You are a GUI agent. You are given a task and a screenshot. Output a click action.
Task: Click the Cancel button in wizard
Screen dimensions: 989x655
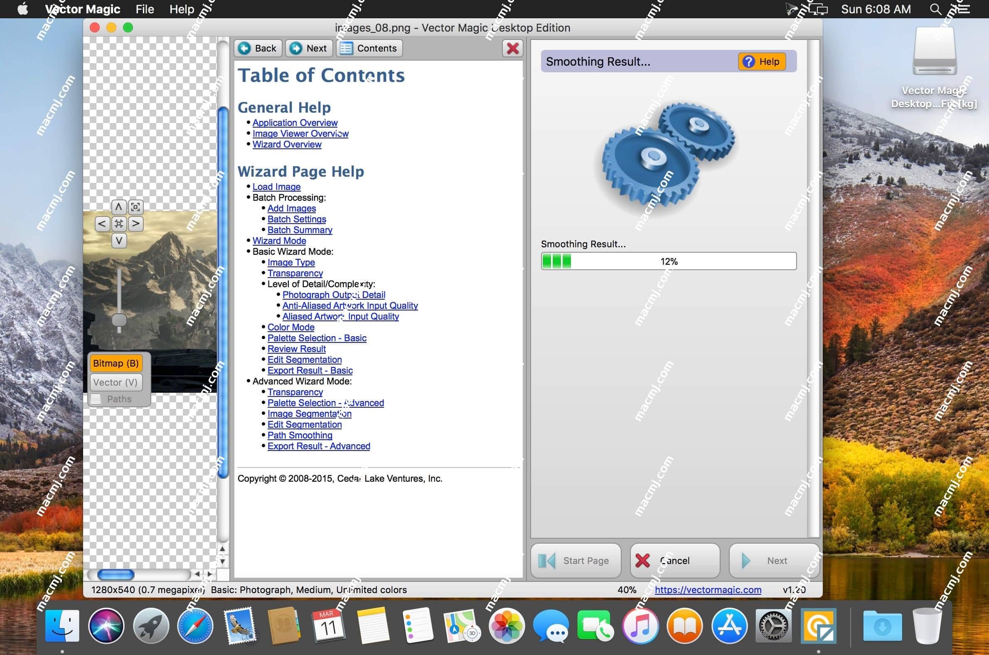673,560
